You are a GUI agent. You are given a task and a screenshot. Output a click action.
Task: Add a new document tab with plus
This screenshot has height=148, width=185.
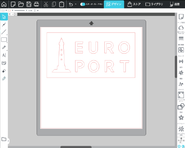click(x=16, y=14)
